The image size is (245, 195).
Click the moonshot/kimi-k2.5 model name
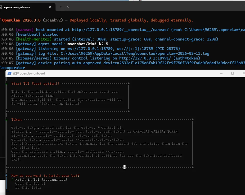[x=88, y=44]
